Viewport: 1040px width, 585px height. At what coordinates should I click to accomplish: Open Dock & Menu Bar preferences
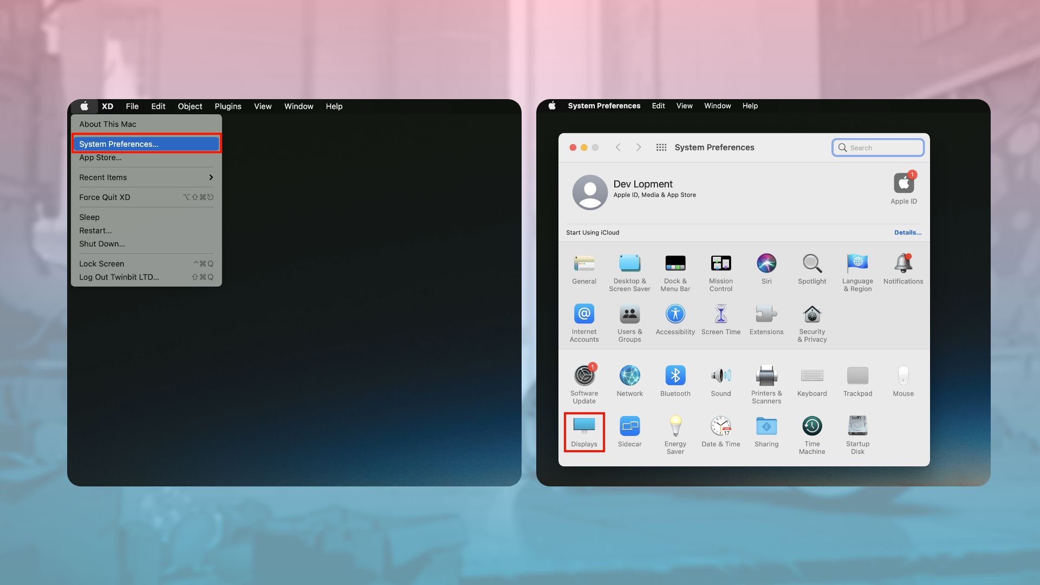point(675,273)
